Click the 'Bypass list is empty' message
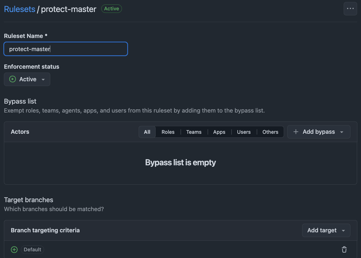The width and height of the screenshot is (361, 258). pyautogui.click(x=181, y=163)
